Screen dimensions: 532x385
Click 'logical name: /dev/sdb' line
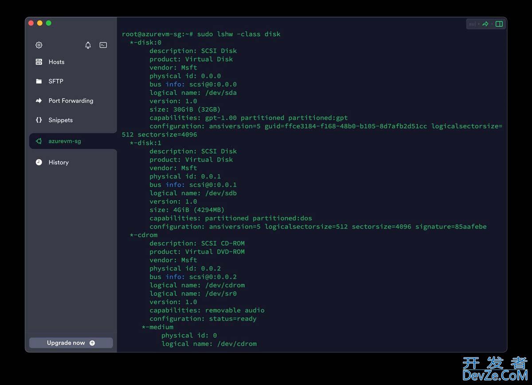(193, 193)
